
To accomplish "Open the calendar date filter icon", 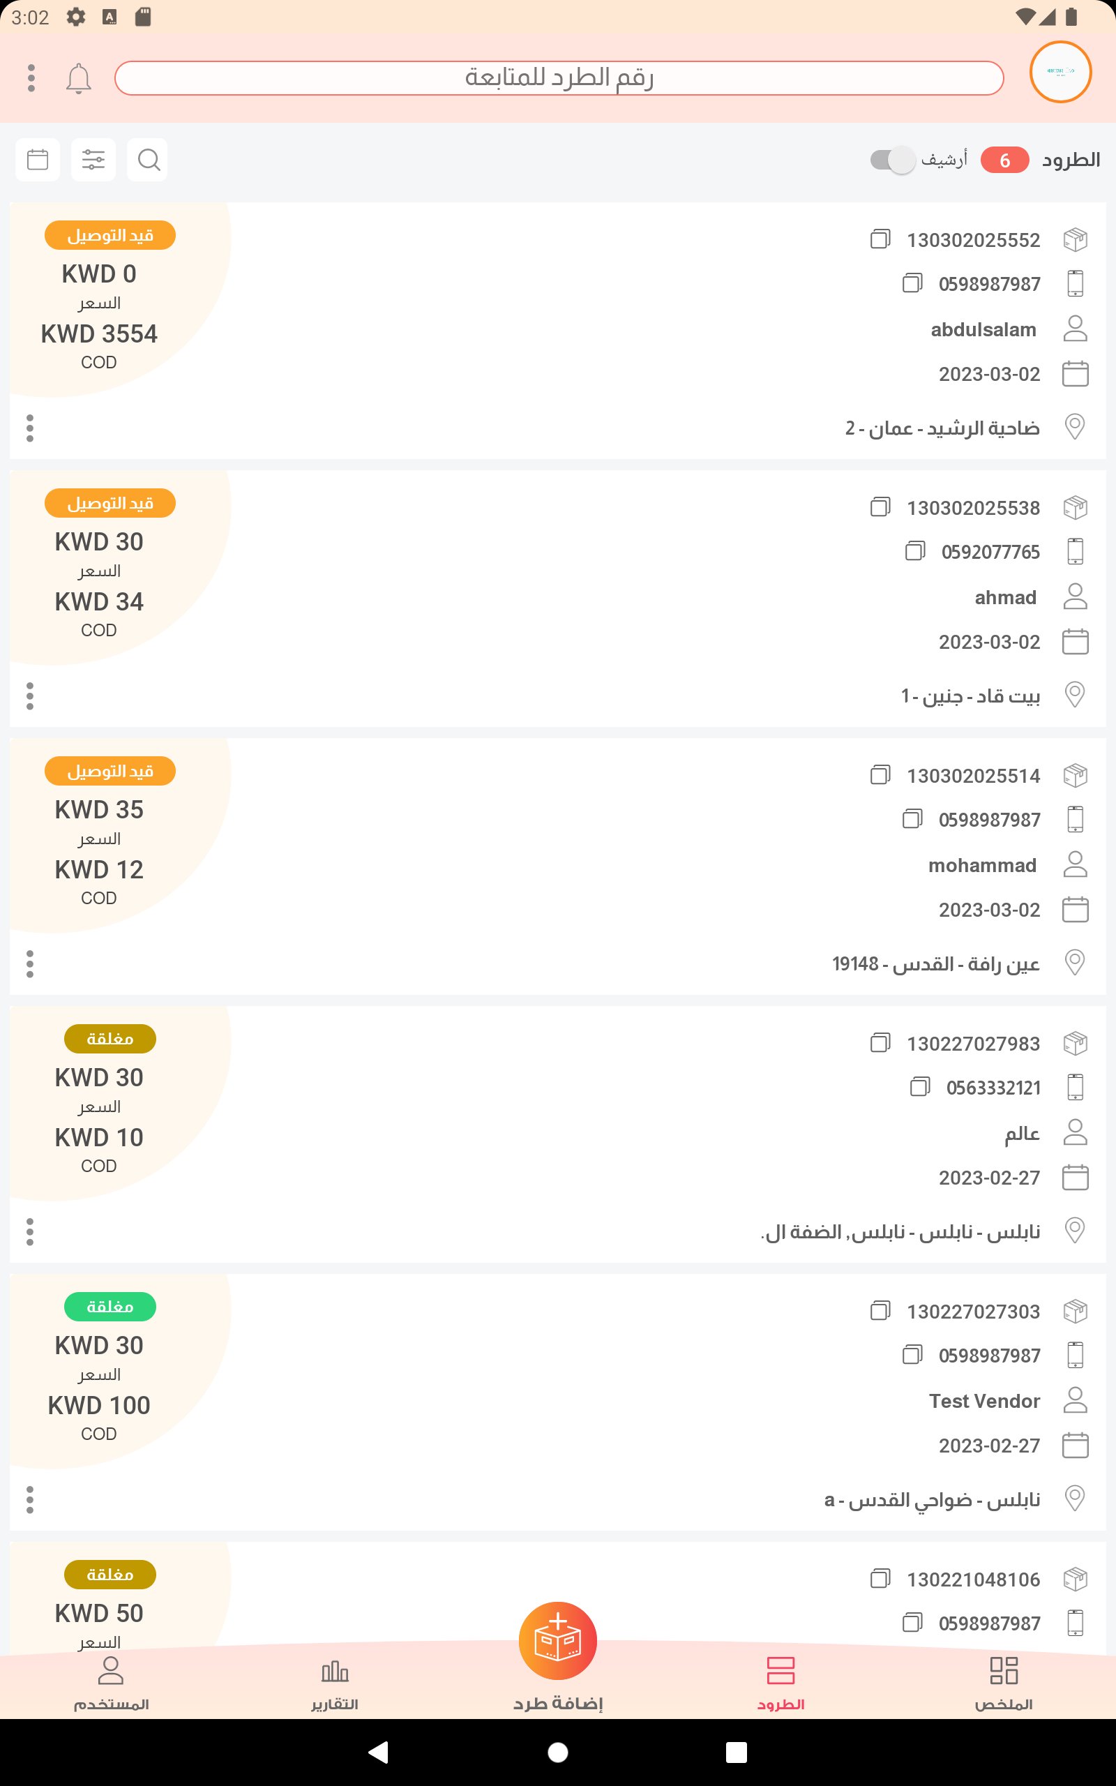I will pyautogui.click(x=38, y=159).
